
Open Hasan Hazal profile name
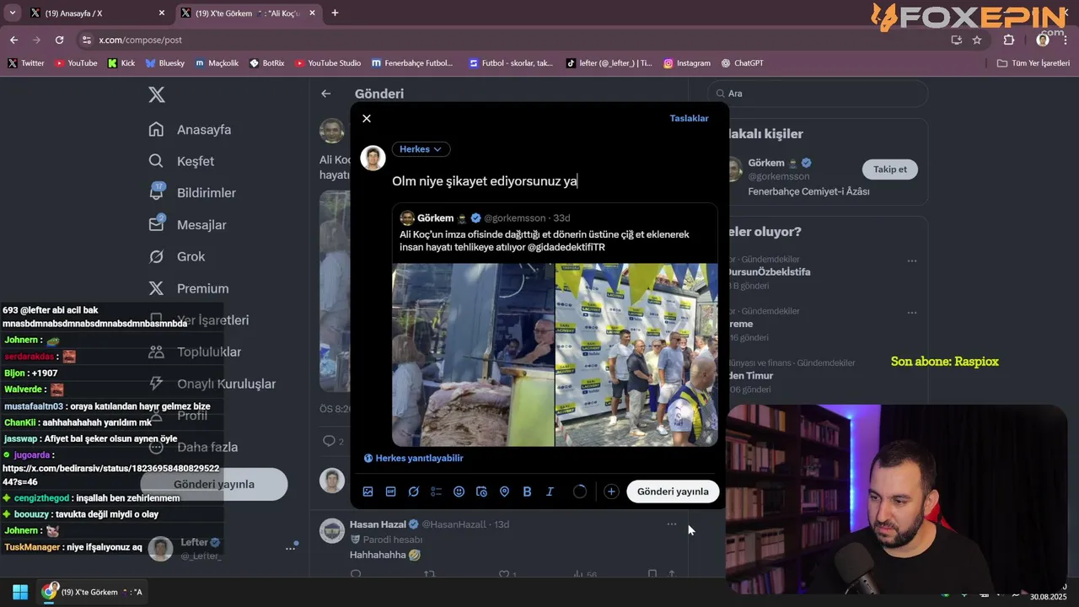point(378,524)
